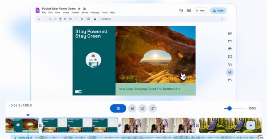
Task: Click the Share button
Action: (x=218, y=10)
